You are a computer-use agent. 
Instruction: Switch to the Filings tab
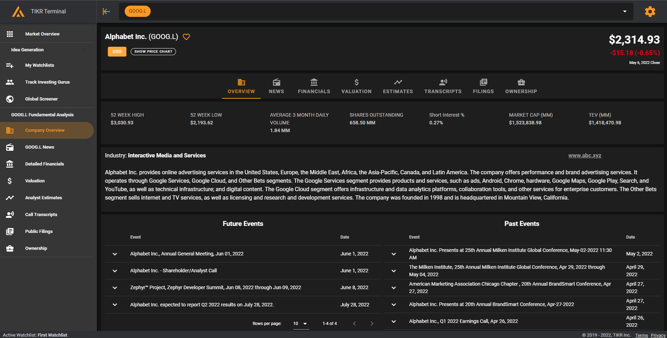click(483, 86)
